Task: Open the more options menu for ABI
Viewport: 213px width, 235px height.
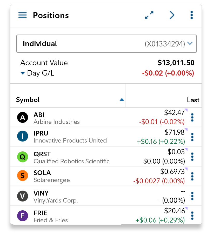Action: (x=192, y=117)
